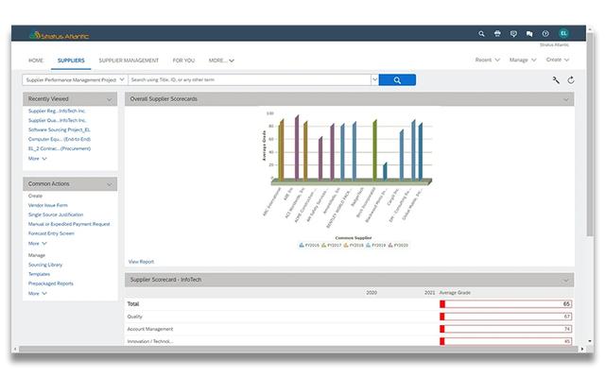
Task: Open the Create dropdown menu
Action: 557,60
